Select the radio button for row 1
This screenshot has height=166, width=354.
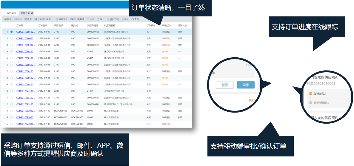click(x=12, y=32)
